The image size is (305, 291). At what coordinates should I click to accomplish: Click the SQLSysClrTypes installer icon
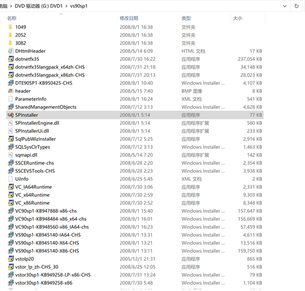coord(10,147)
